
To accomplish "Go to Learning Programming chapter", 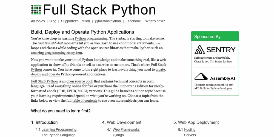I will [x=59, y=130].
